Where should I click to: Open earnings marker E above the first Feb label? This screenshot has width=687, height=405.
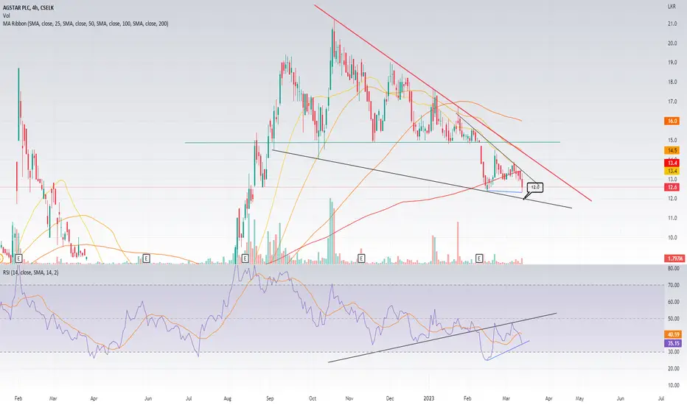pyautogui.click(x=19, y=258)
